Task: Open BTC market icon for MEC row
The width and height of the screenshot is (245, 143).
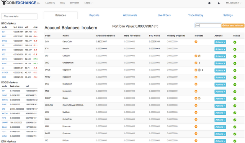Action: pyautogui.click(x=196, y=91)
